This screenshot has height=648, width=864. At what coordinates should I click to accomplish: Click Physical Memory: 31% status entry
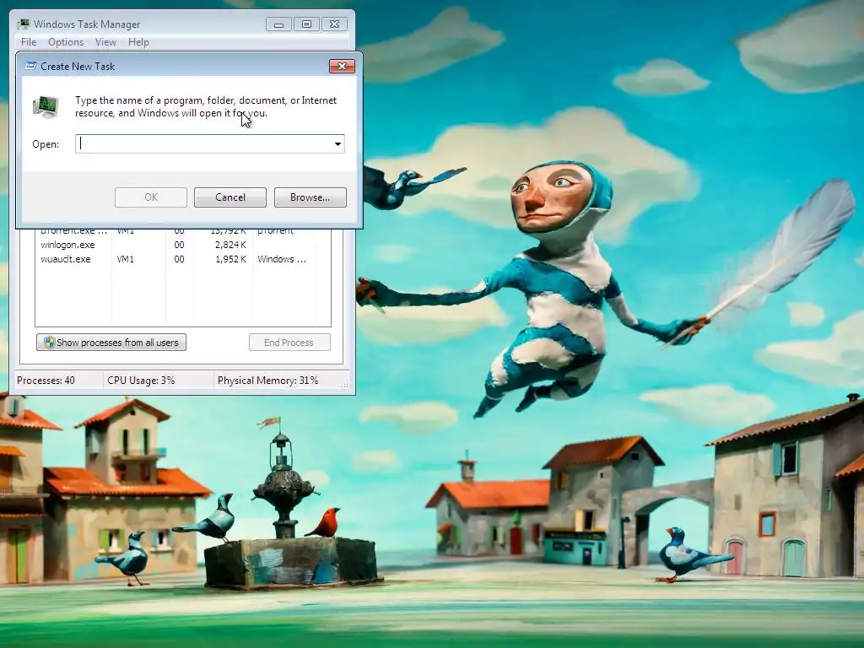click(x=267, y=381)
